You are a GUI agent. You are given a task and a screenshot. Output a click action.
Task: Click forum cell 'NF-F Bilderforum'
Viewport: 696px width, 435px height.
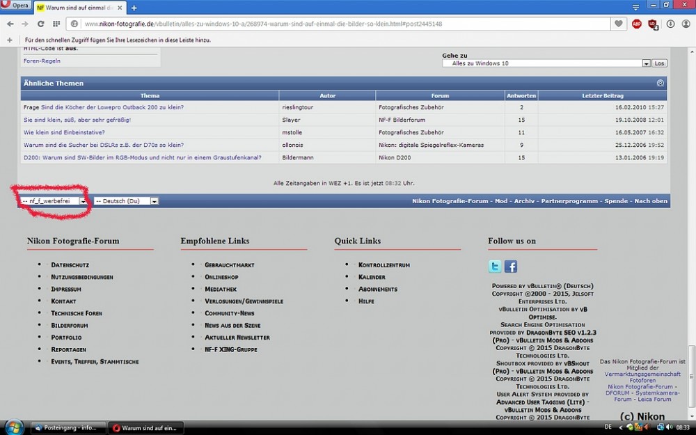[402, 120]
